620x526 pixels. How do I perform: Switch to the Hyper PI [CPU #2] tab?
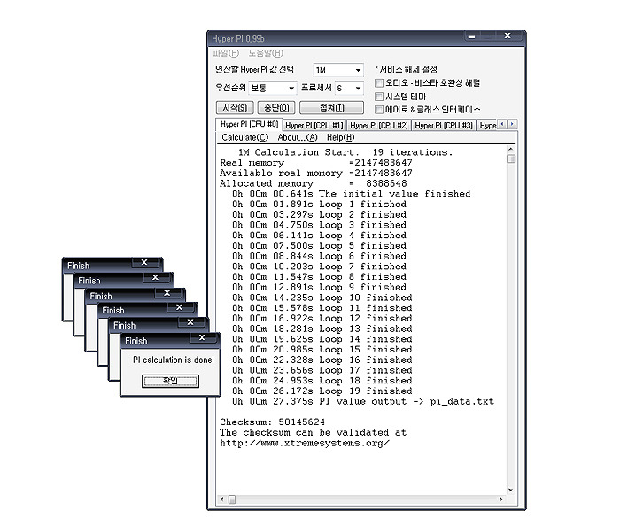(x=379, y=125)
